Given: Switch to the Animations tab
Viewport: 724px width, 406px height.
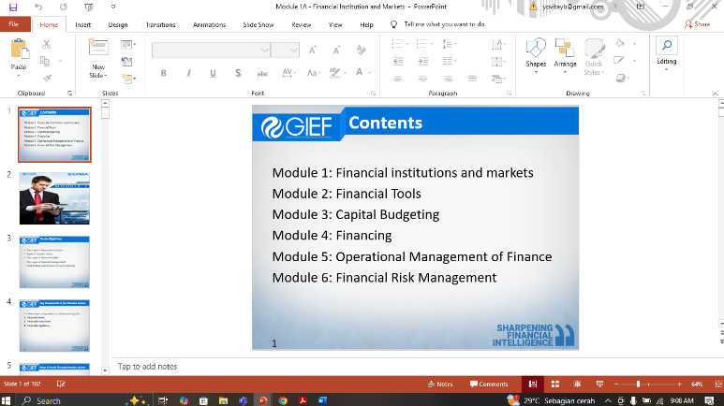Looking at the screenshot, I should click(x=209, y=24).
